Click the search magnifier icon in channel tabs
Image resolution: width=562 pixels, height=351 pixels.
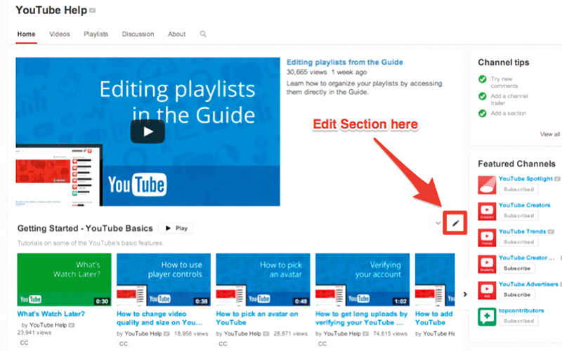[203, 34]
